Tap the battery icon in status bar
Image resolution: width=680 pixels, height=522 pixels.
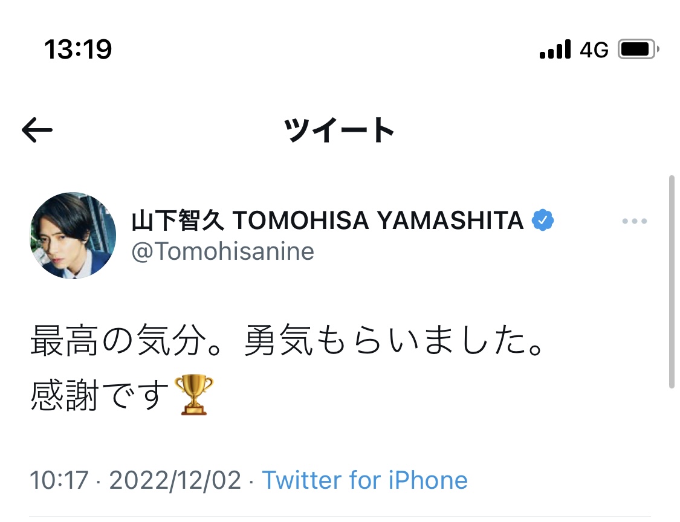(638, 50)
